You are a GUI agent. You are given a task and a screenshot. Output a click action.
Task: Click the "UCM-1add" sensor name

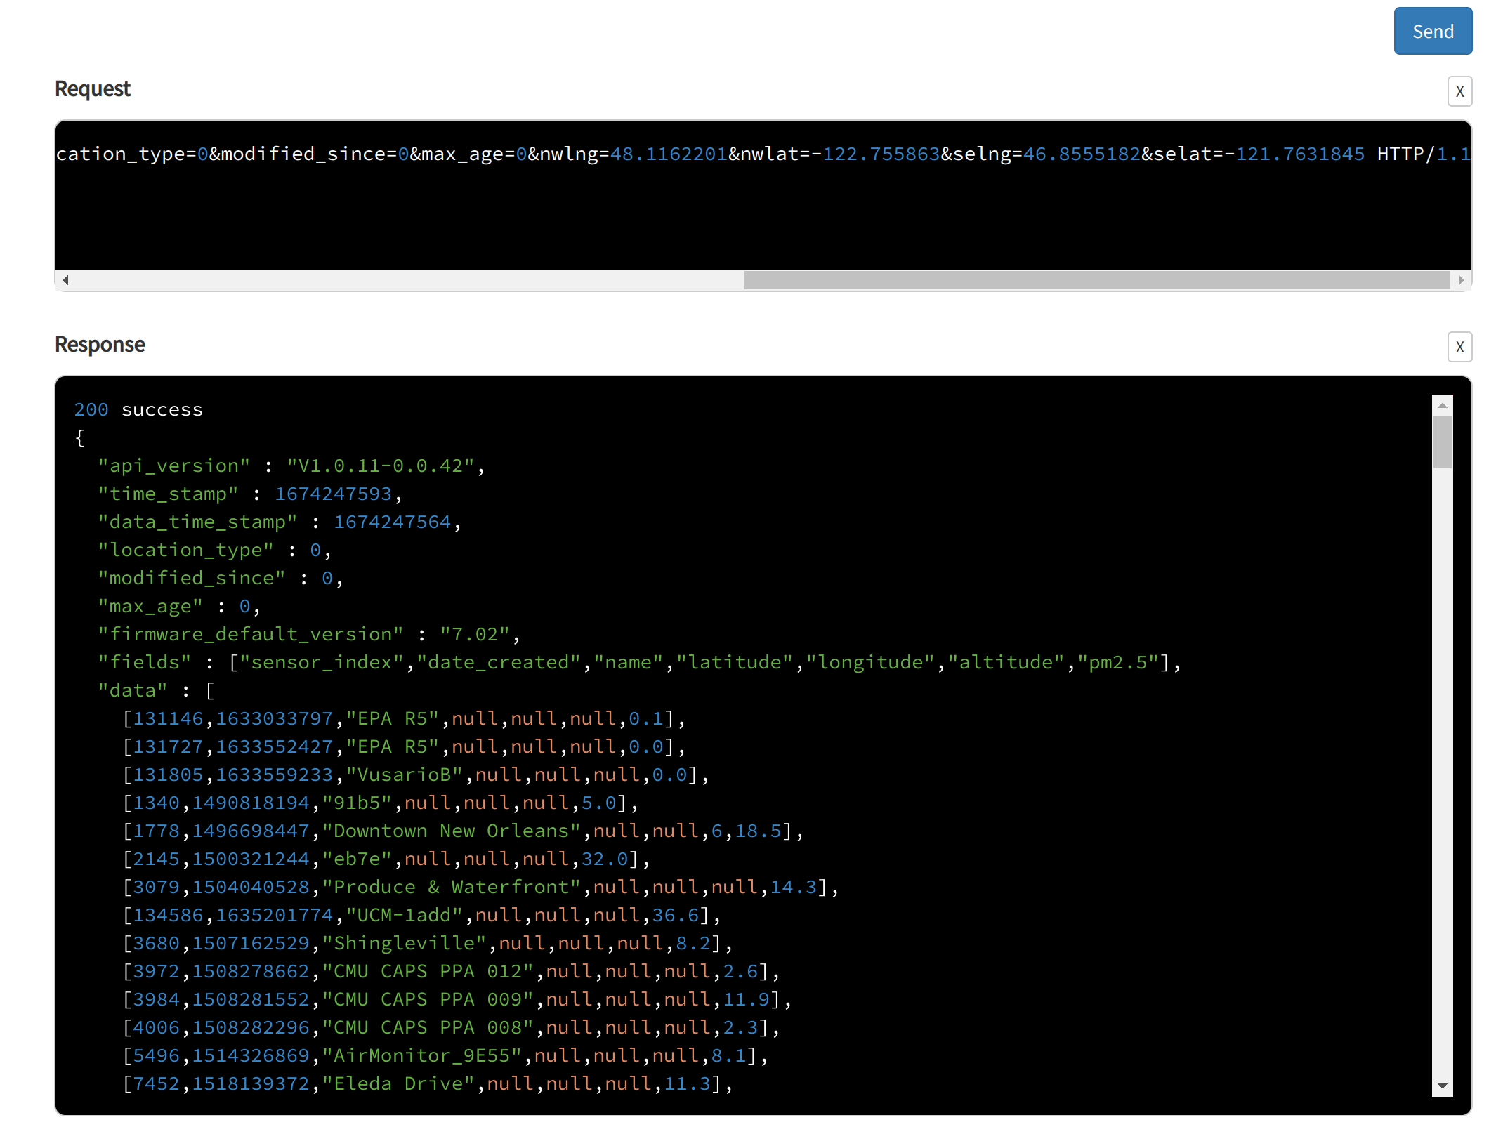tap(404, 915)
